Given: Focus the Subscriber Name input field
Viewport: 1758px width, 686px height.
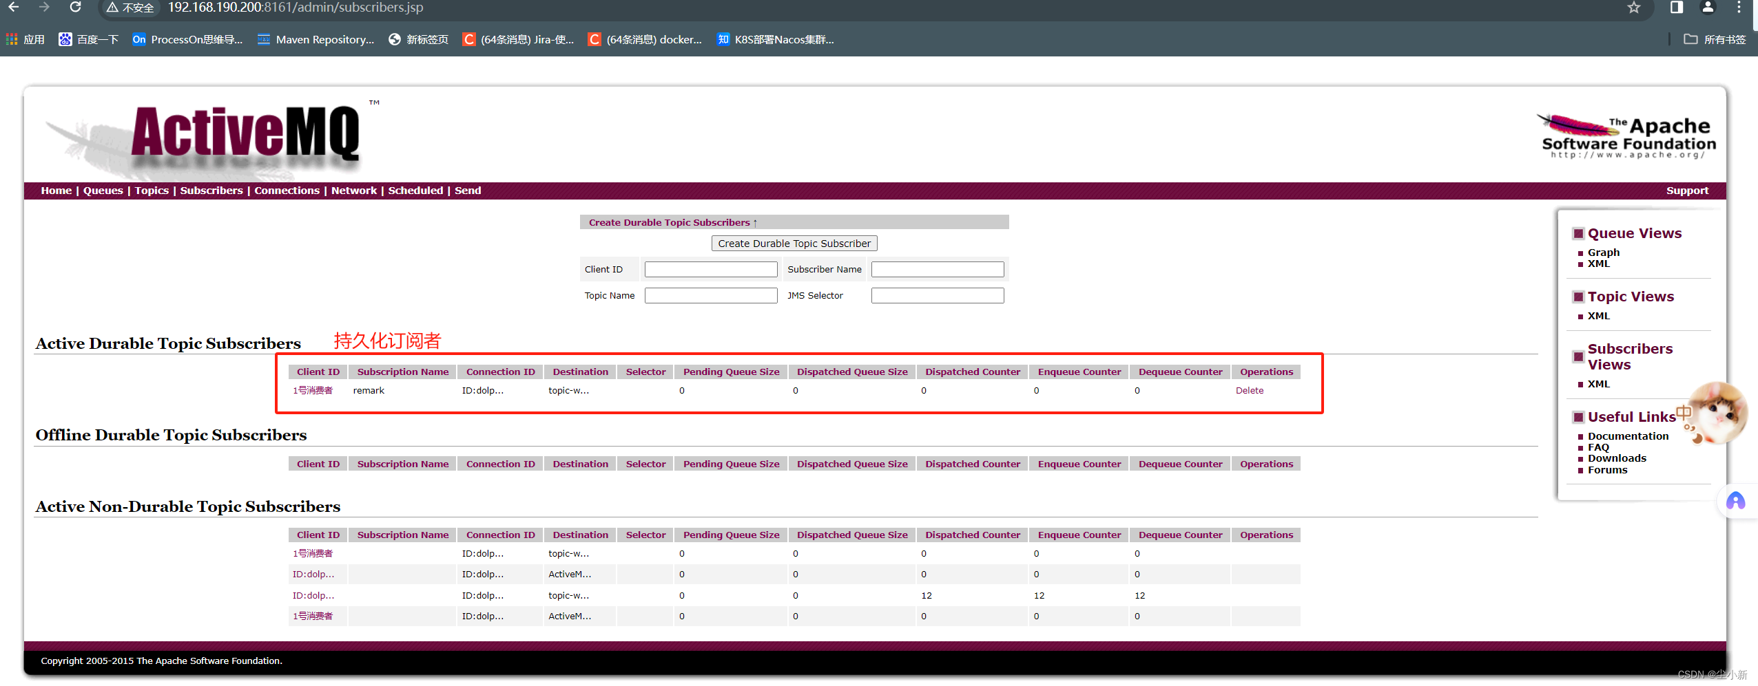Looking at the screenshot, I should tap(938, 269).
